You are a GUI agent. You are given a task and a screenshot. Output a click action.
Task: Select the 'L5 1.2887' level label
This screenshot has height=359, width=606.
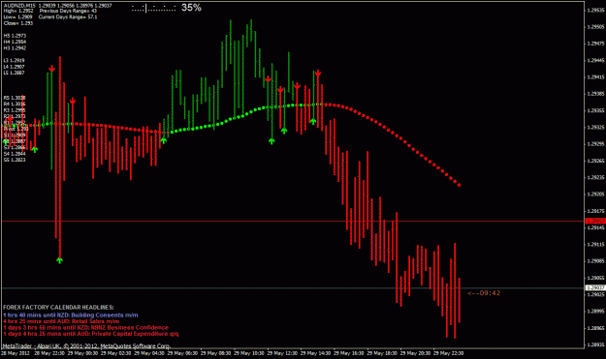(x=14, y=73)
